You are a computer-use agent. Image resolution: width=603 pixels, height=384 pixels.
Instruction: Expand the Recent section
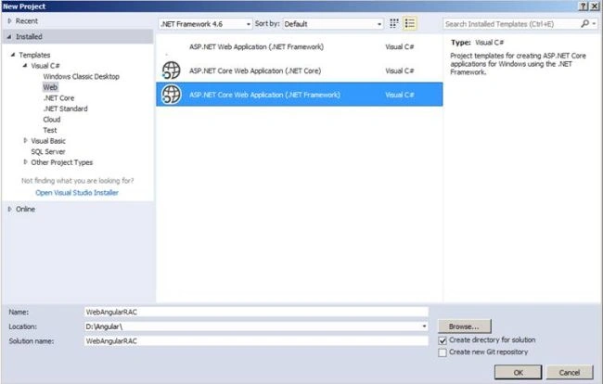[9, 21]
